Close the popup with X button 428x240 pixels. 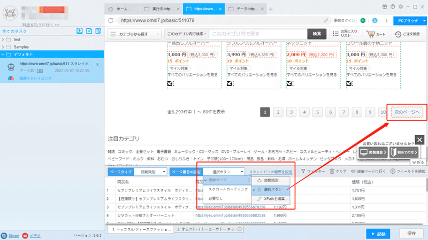[x=419, y=140]
